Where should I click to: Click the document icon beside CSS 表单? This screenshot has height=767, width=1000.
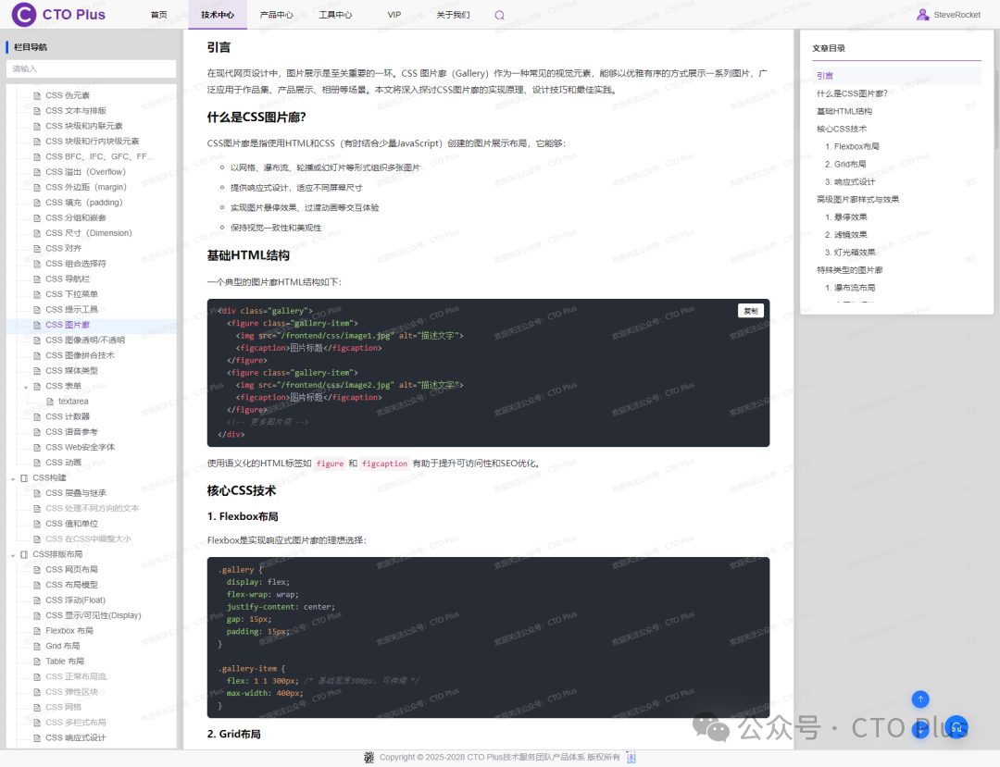point(37,386)
